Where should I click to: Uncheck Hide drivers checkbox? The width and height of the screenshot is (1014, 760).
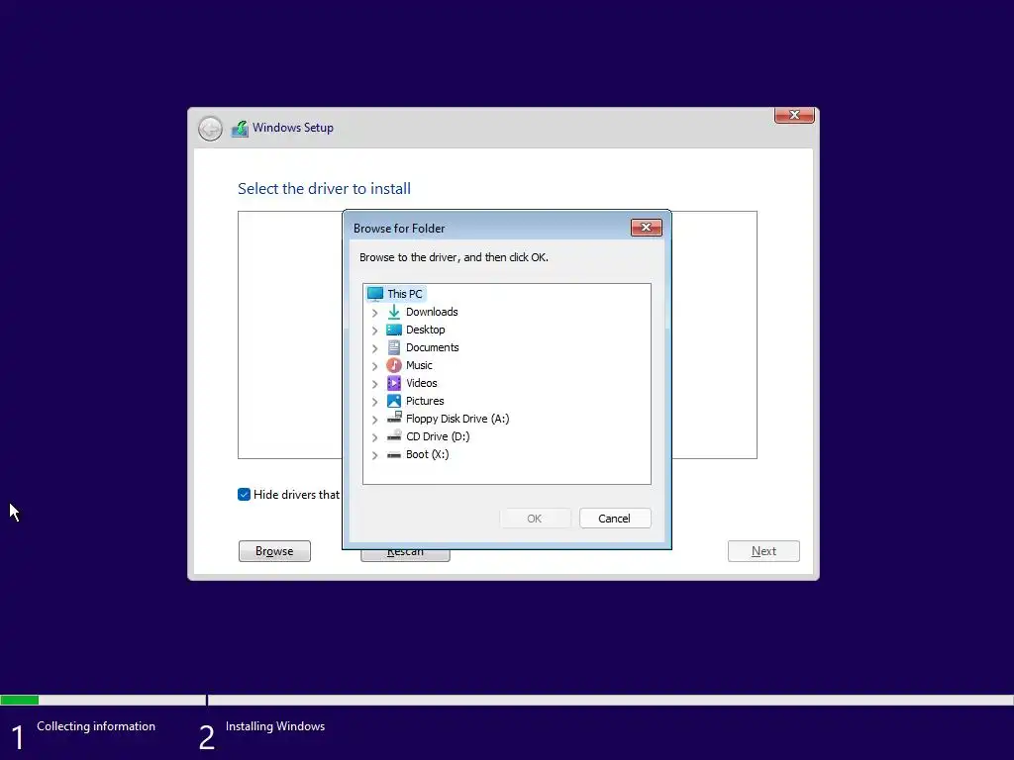pos(244,495)
